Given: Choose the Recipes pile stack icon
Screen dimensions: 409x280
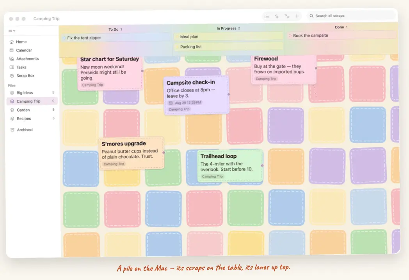Looking at the screenshot, I should pos(12,119).
